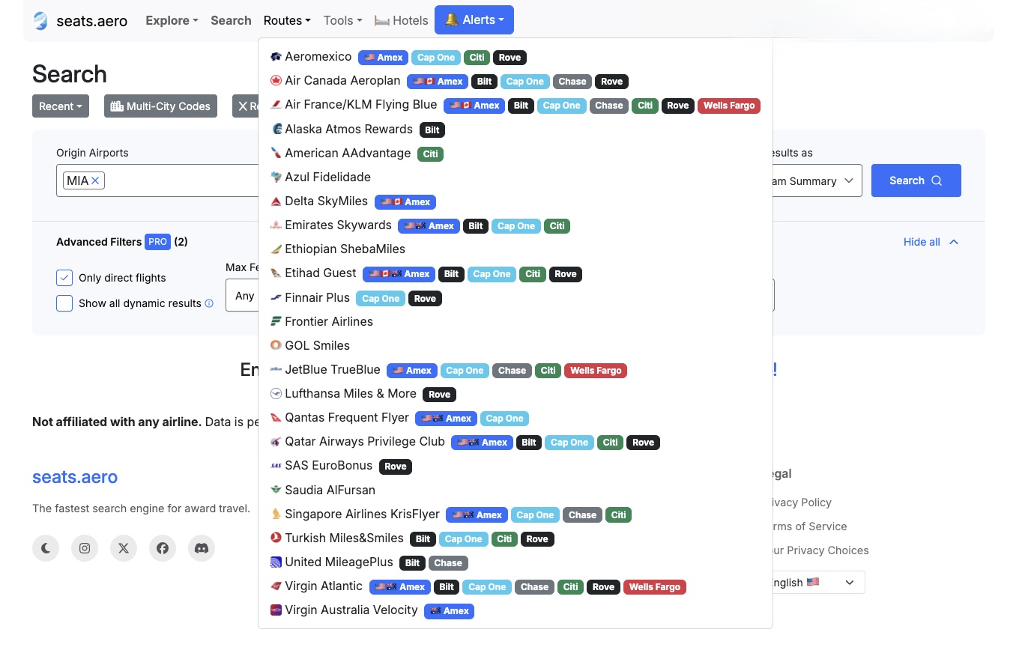Toggle dark mode moon icon
1031x671 pixels.
46,548
